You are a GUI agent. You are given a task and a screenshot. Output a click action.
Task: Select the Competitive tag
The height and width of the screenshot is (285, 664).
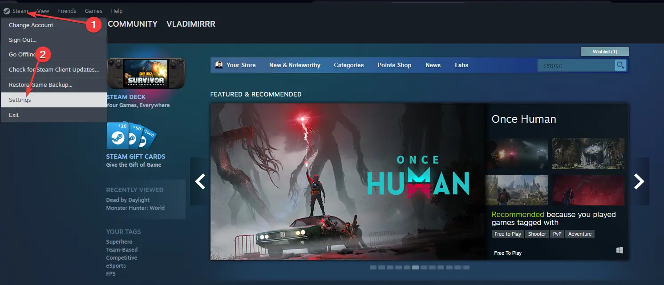(121, 258)
